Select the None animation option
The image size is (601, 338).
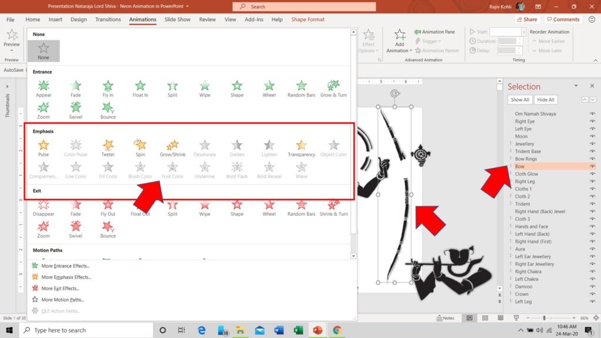[43, 51]
